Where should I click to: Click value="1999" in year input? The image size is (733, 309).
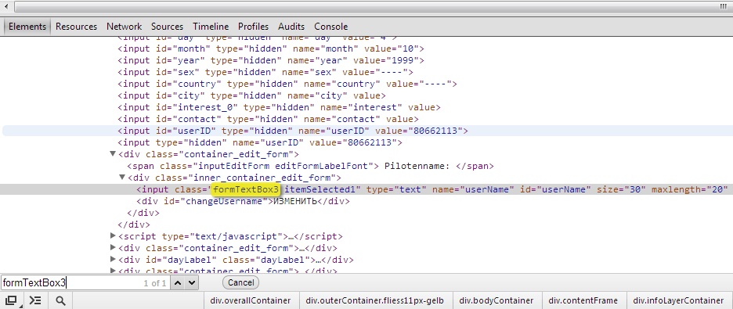[x=387, y=60]
